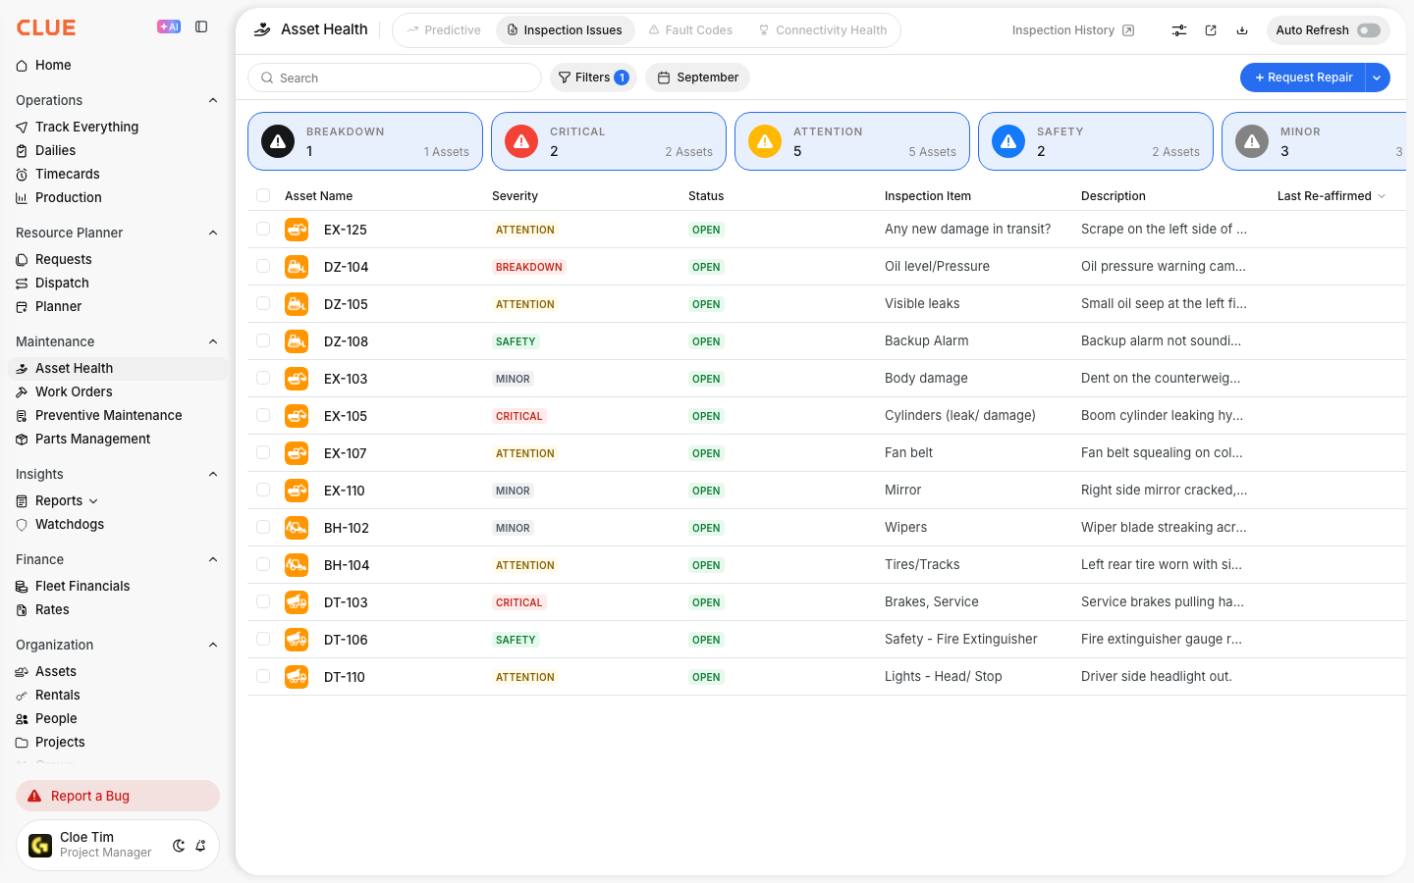Click the open-in-new-window icon in the header

pos(1211,30)
